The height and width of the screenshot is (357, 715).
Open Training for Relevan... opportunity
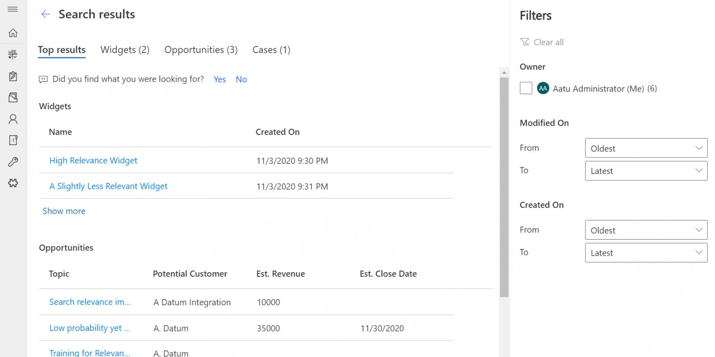pos(90,353)
